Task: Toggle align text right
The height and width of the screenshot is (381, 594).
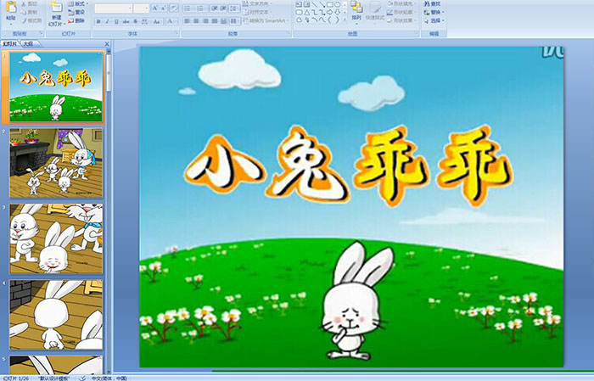Action: click(205, 21)
